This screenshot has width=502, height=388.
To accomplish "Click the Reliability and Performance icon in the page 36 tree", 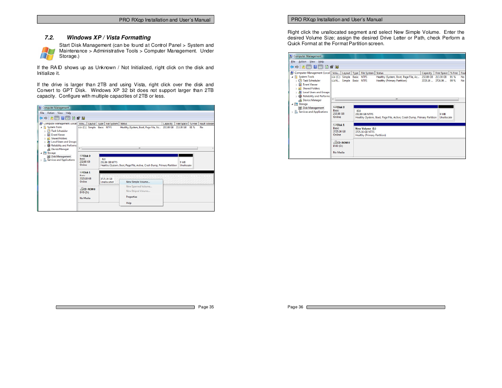I will pyautogui.click(x=300, y=96).
